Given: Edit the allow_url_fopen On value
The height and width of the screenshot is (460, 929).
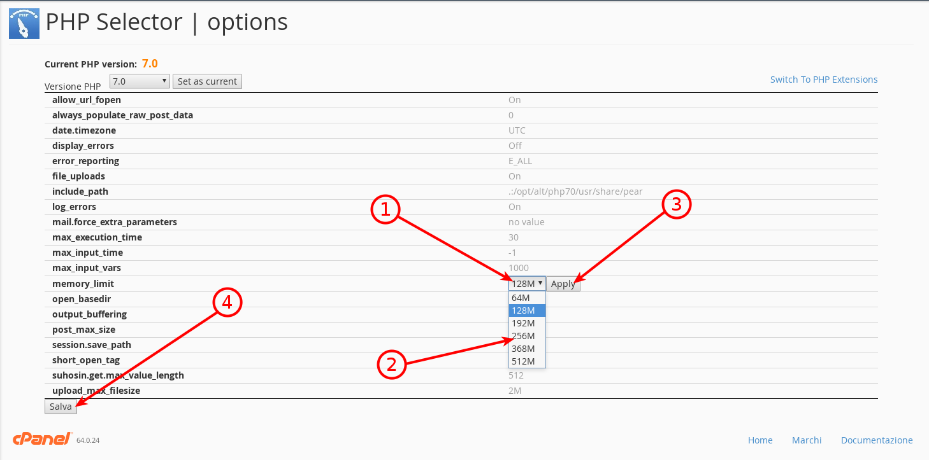Looking at the screenshot, I should click(515, 100).
